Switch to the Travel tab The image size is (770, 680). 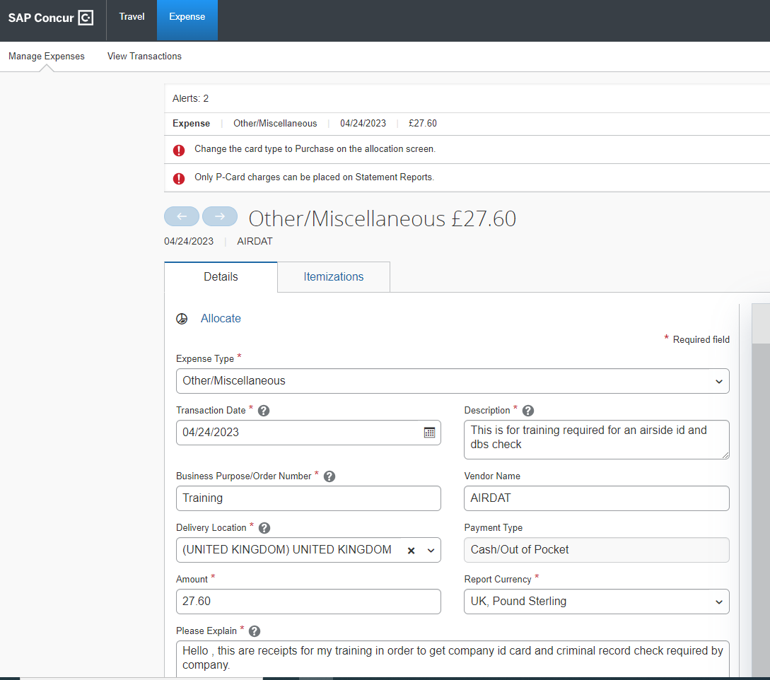tap(132, 16)
